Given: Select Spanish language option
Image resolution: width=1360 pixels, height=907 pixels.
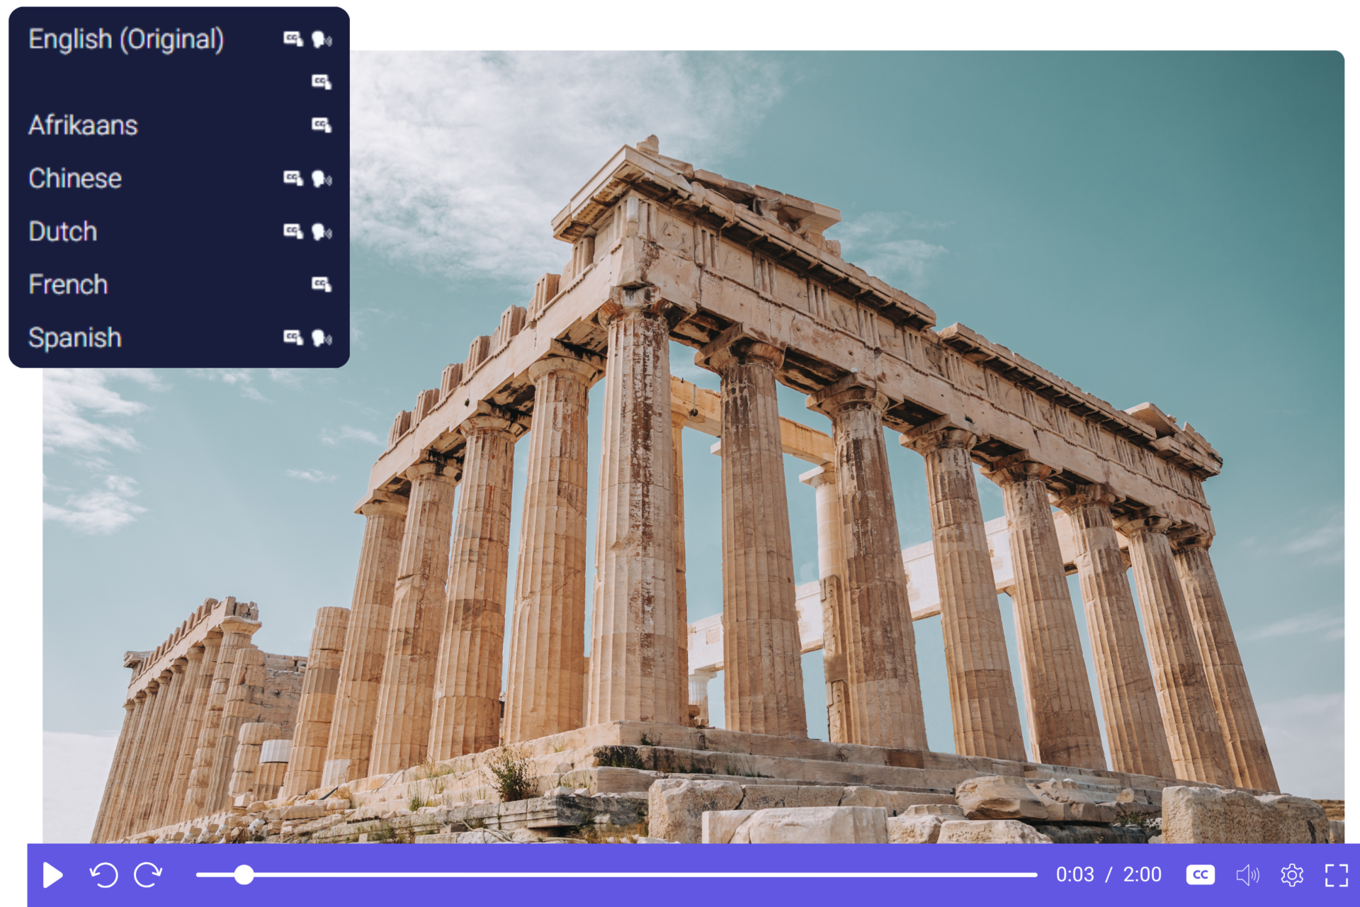Looking at the screenshot, I should (x=75, y=338).
